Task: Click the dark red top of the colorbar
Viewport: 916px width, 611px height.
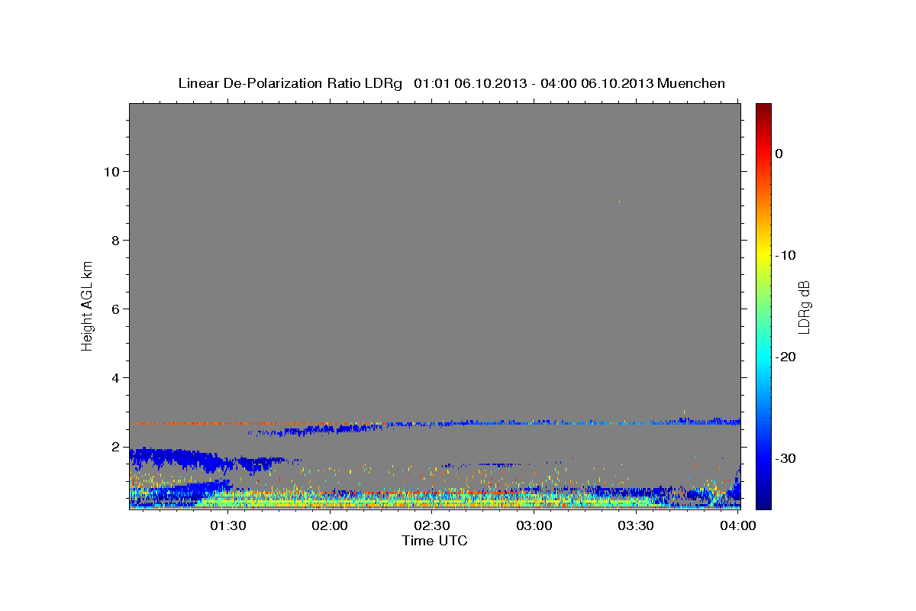Action: (763, 109)
